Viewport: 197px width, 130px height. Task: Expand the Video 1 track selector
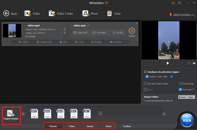61,30
